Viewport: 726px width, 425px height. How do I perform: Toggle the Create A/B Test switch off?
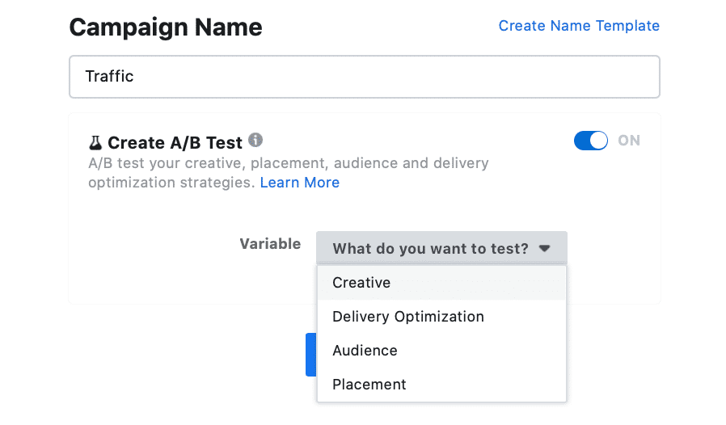591,141
